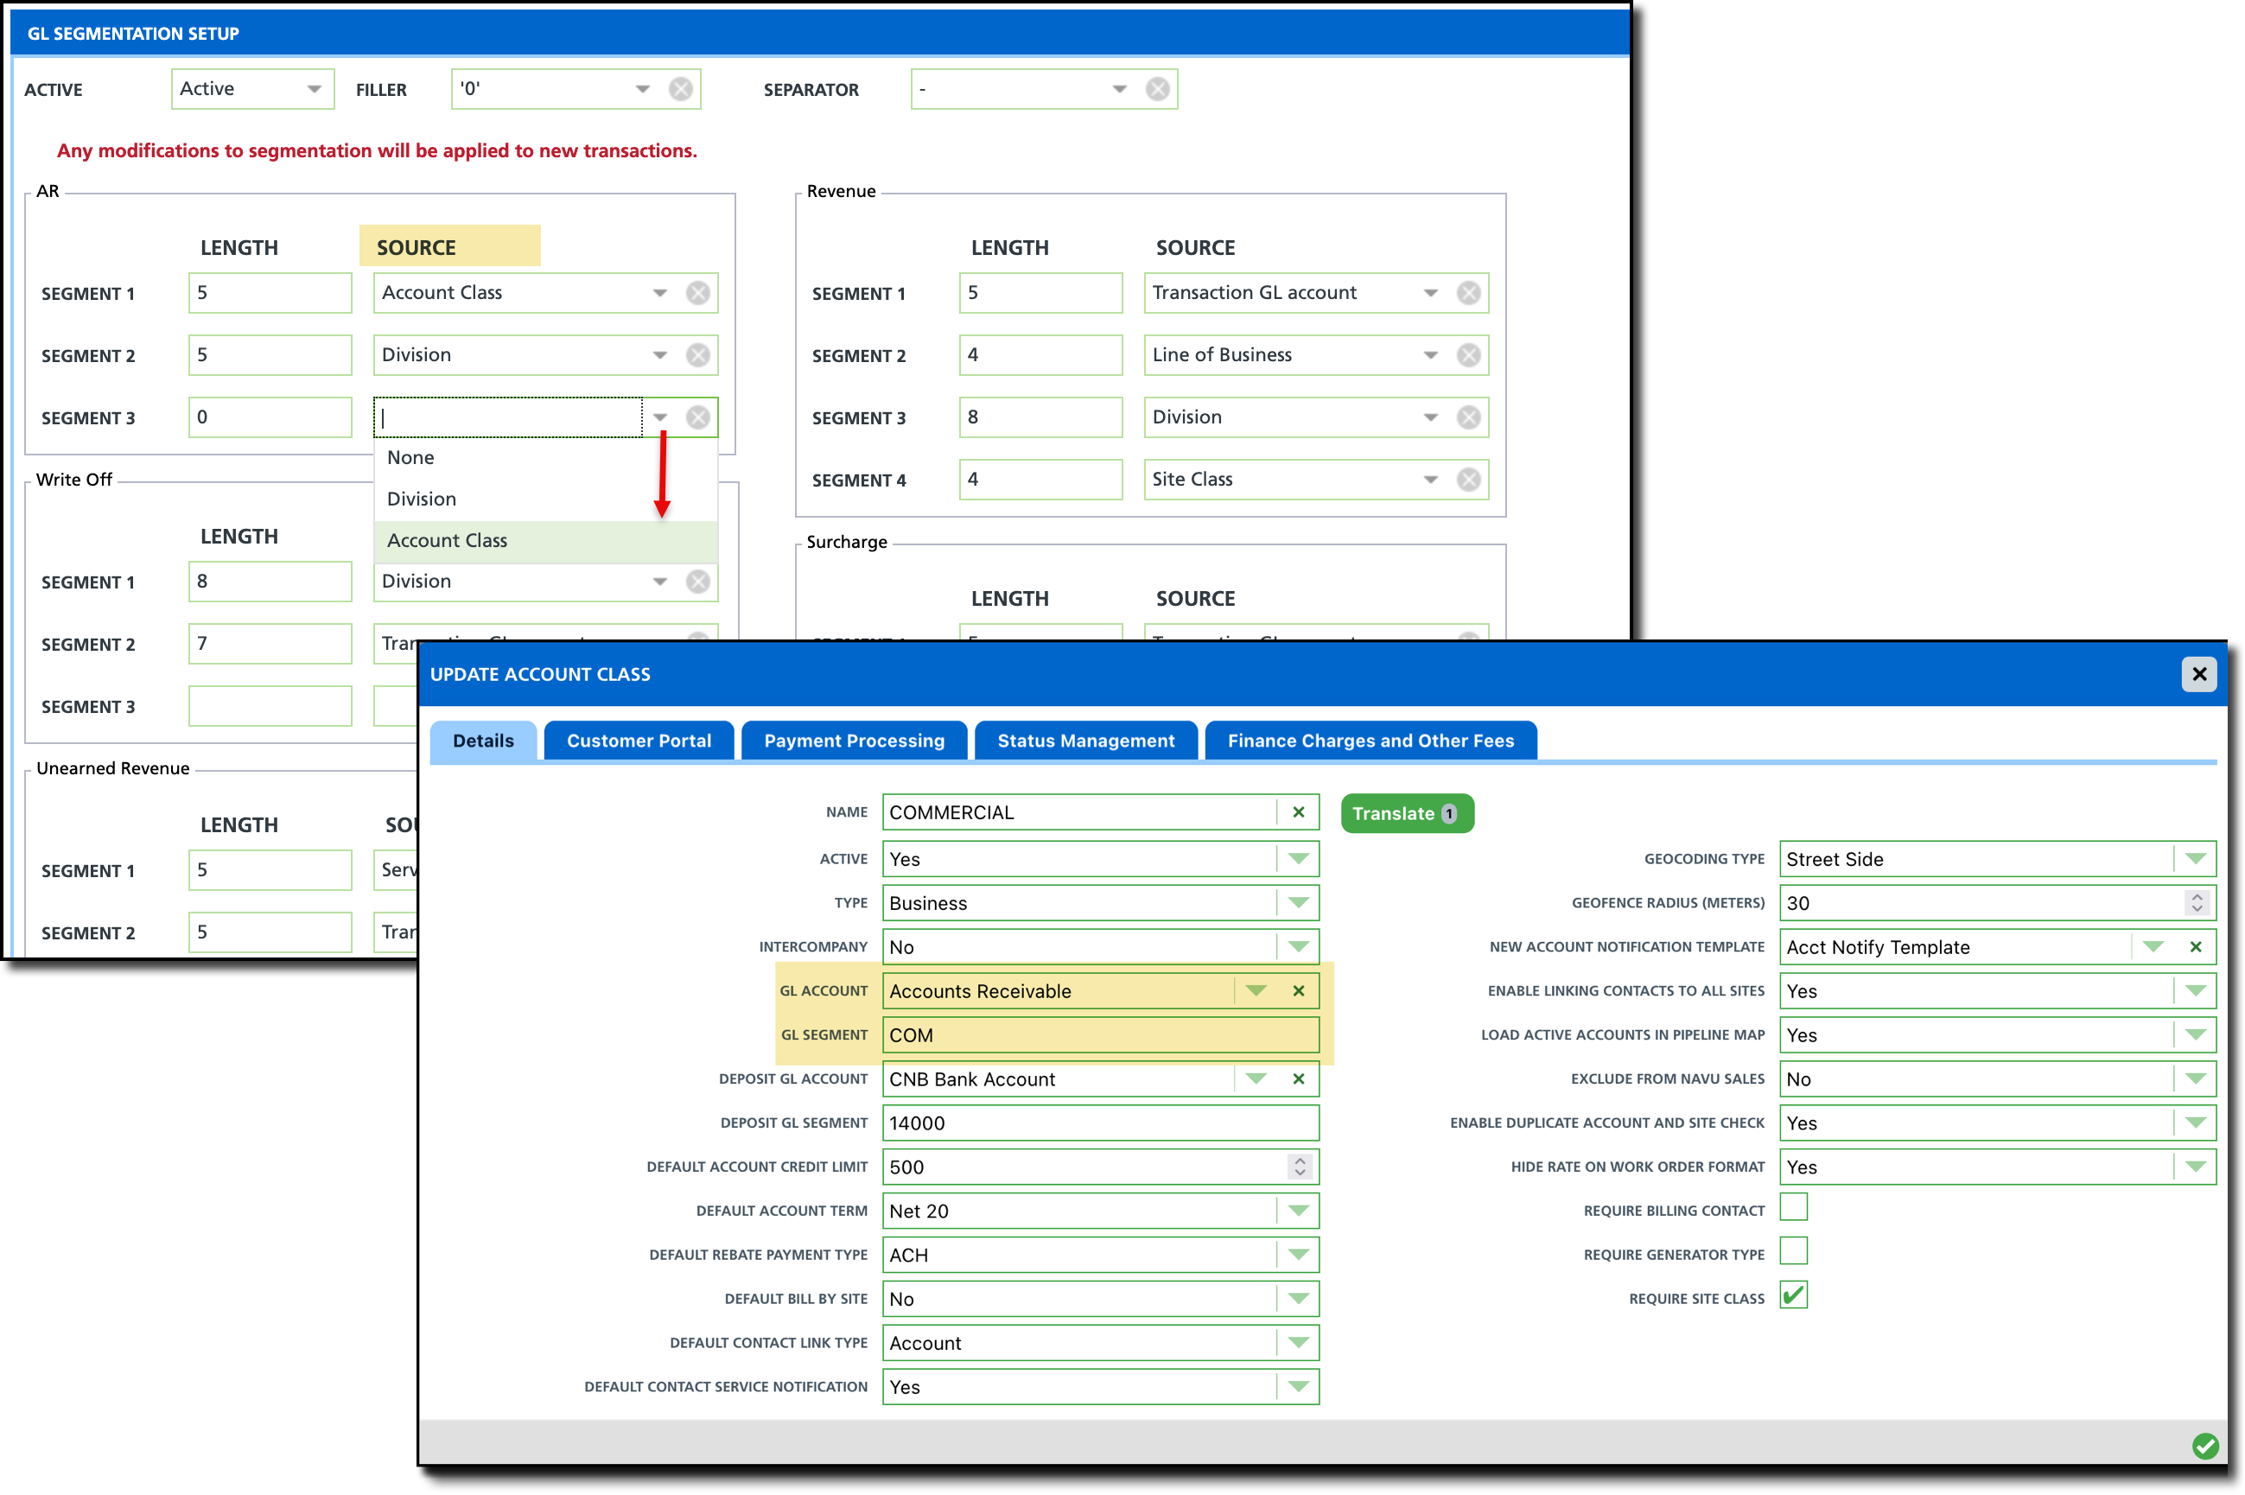Viewport: 2245px width, 1495px height.
Task: Enable Require Billing Contact checkbox
Action: click(1793, 1208)
